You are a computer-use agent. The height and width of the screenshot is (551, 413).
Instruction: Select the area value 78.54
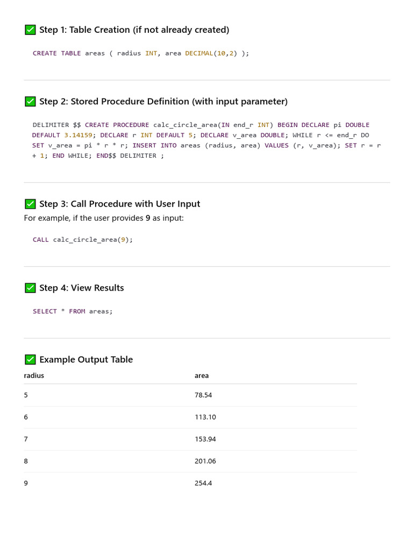[203, 395]
